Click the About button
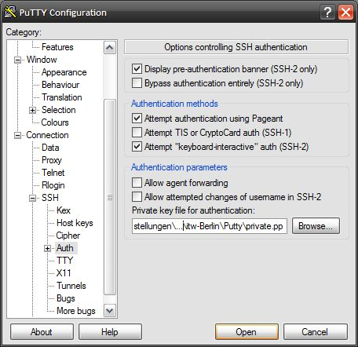Screen dimensions: 358x347 [x=42, y=332]
